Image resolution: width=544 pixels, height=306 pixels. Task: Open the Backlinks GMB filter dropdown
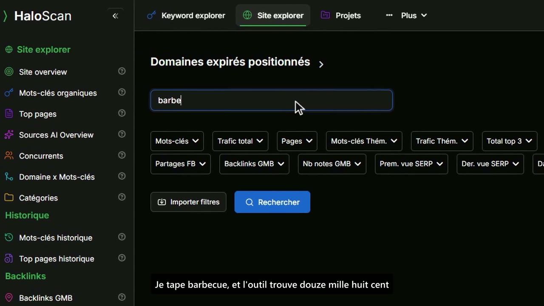(x=254, y=164)
